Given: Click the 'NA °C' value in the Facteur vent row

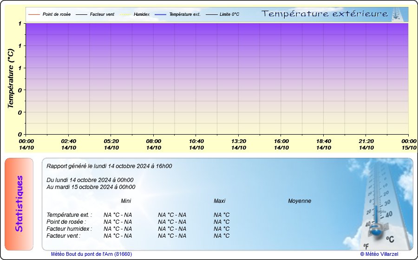Looking at the screenshot, I should (x=222, y=236).
